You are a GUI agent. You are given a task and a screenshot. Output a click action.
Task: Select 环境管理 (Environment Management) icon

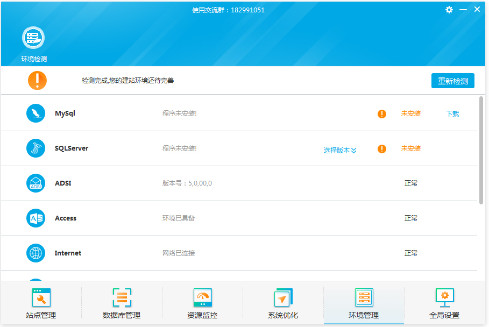coord(364,297)
